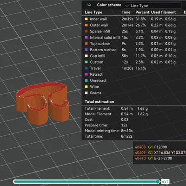Viewport: 186px width, 186px height.
Task: Click Custom line time 12s
Action: point(125,62)
